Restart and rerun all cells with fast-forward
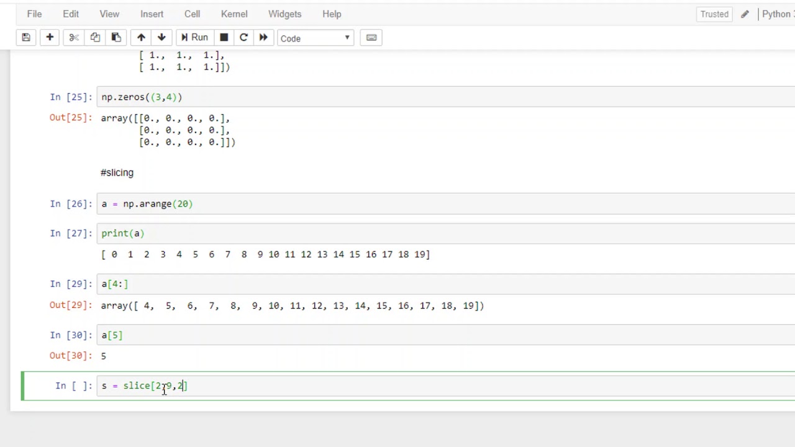This screenshot has height=447, width=795. point(263,38)
